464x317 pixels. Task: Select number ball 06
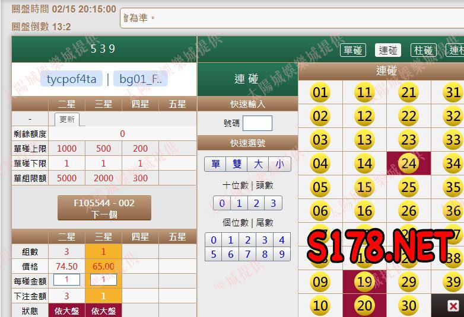[x=320, y=211]
